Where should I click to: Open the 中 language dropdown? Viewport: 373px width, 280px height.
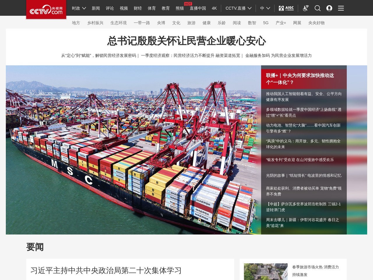(x=265, y=8)
